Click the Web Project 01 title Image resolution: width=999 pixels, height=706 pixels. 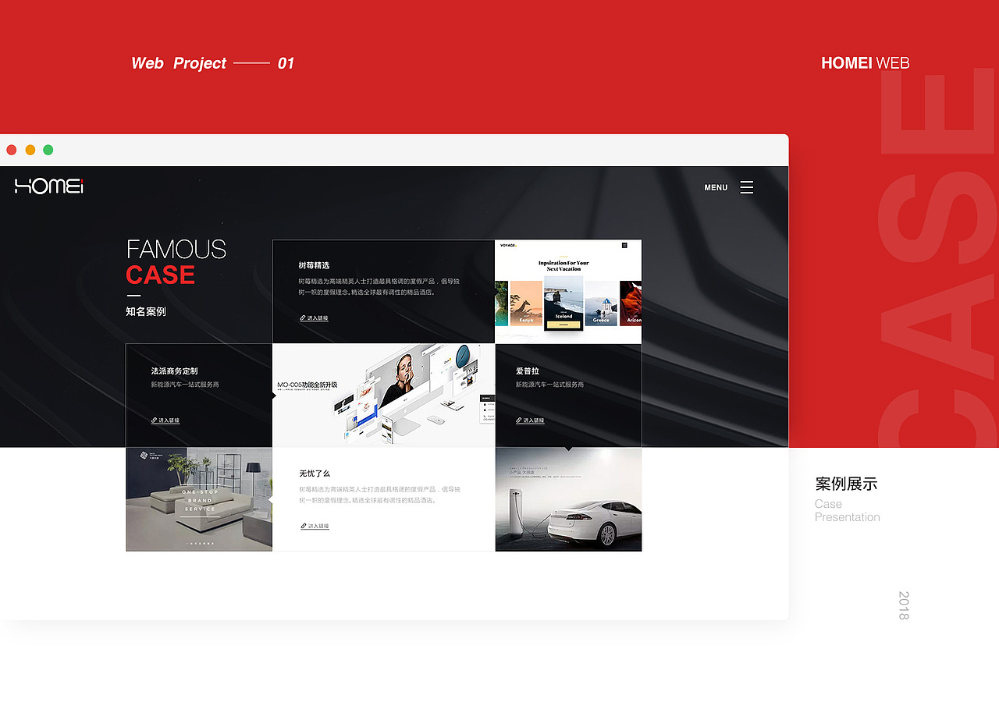click(x=212, y=63)
